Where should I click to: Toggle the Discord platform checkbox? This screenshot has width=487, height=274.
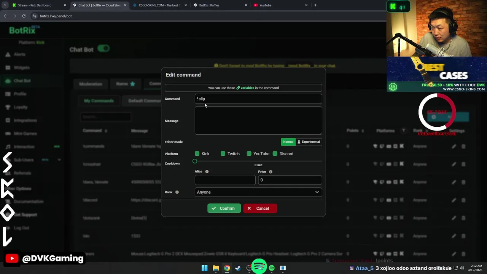[x=275, y=154]
